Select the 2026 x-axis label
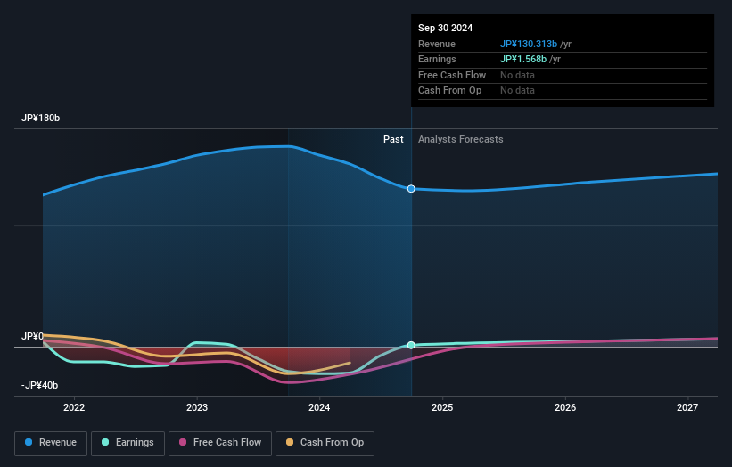732x467 pixels. [565, 408]
